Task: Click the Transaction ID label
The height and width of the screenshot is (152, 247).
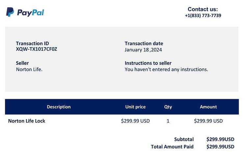Action: pos(32,43)
